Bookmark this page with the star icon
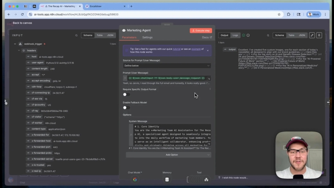Screen dimensions: 334x188 click(x=279, y=14)
